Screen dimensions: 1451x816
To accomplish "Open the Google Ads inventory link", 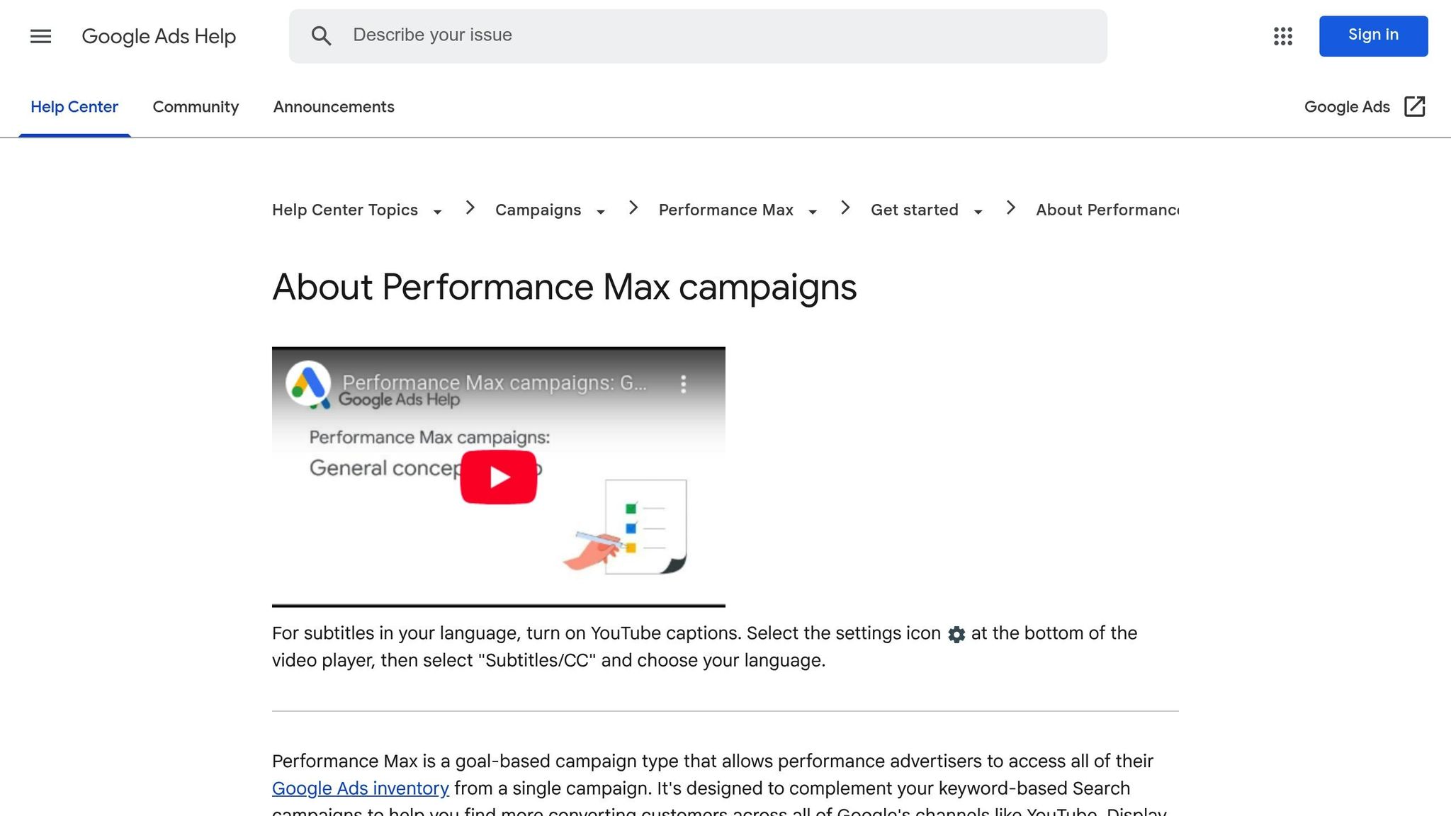I will (360, 788).
